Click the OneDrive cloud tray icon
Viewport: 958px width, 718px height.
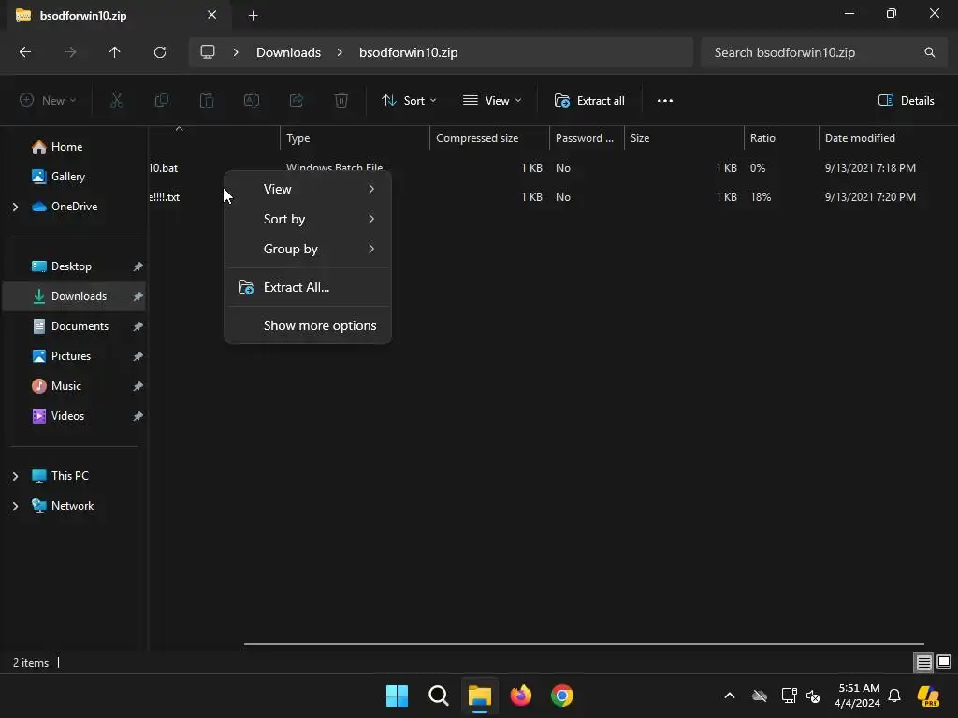click(760, 696)
